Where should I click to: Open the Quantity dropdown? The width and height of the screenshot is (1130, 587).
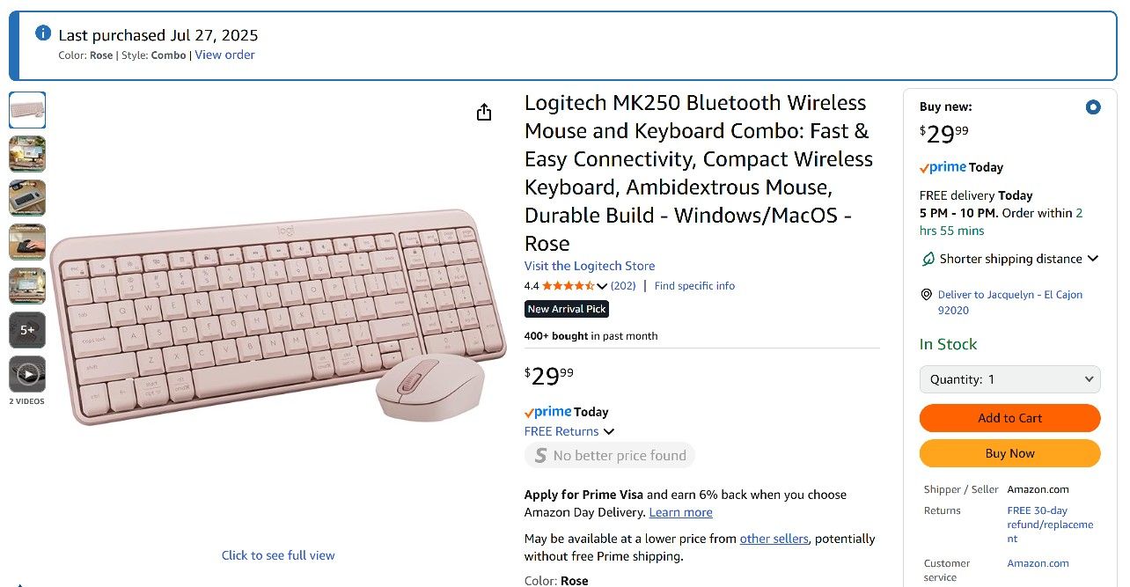click(1009, 379)
